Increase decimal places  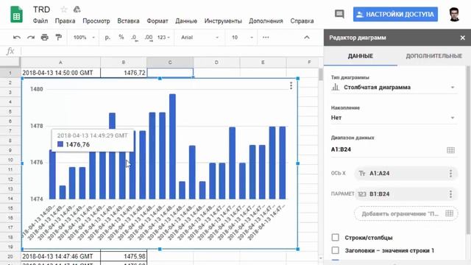pyautogui.click(x=149, y=38)
